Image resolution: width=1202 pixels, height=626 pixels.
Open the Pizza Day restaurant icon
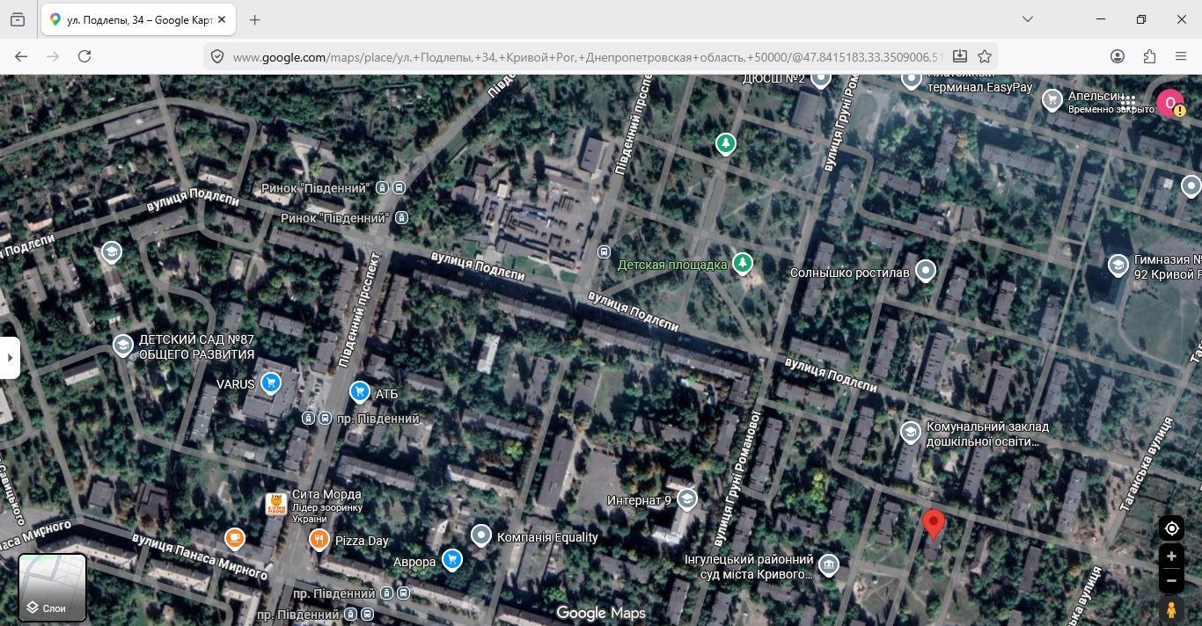click(319, 540)
